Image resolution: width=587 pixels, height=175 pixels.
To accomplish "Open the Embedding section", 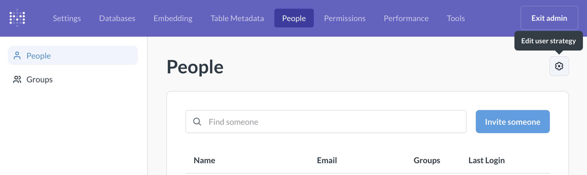I will pos(173,18).
